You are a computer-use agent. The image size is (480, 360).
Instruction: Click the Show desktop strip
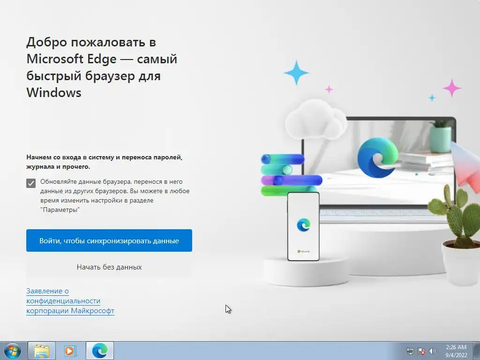coord(477,351)
